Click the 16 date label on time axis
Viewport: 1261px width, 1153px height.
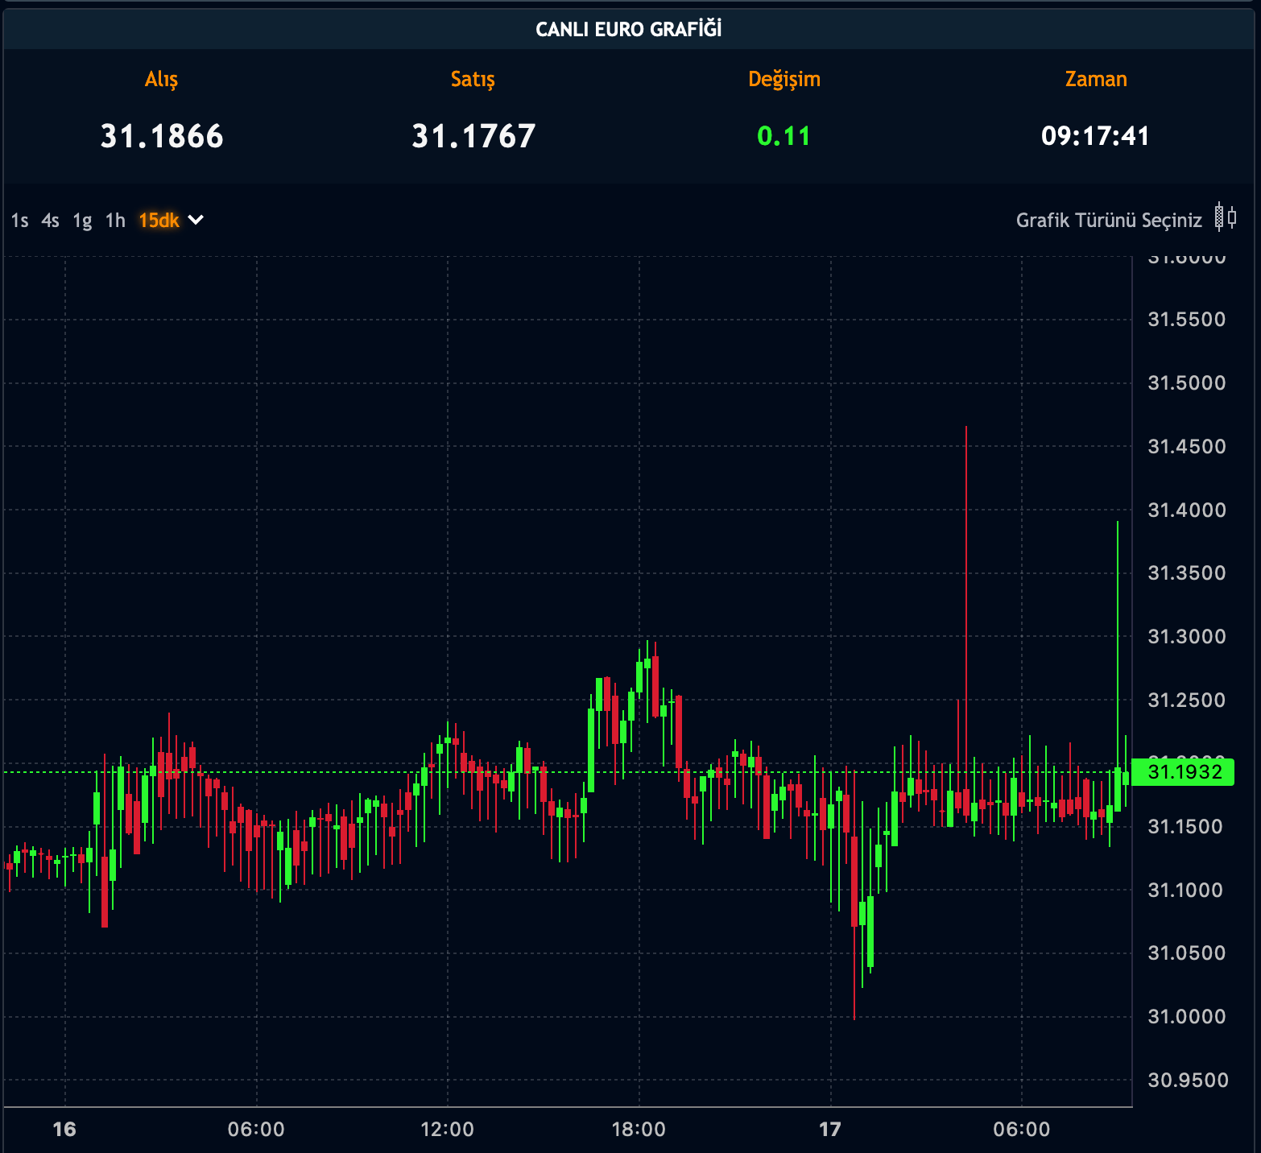coord(64,1129)
